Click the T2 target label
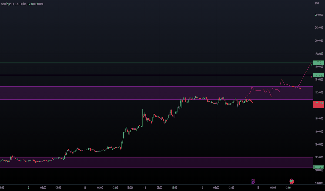Screen dimensions: 325x191 pyautogui.click(x=310, y=65)
